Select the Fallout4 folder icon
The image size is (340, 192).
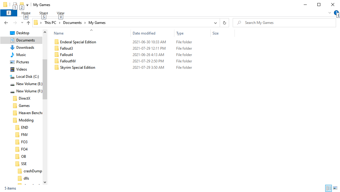click(x=57, y=55)
